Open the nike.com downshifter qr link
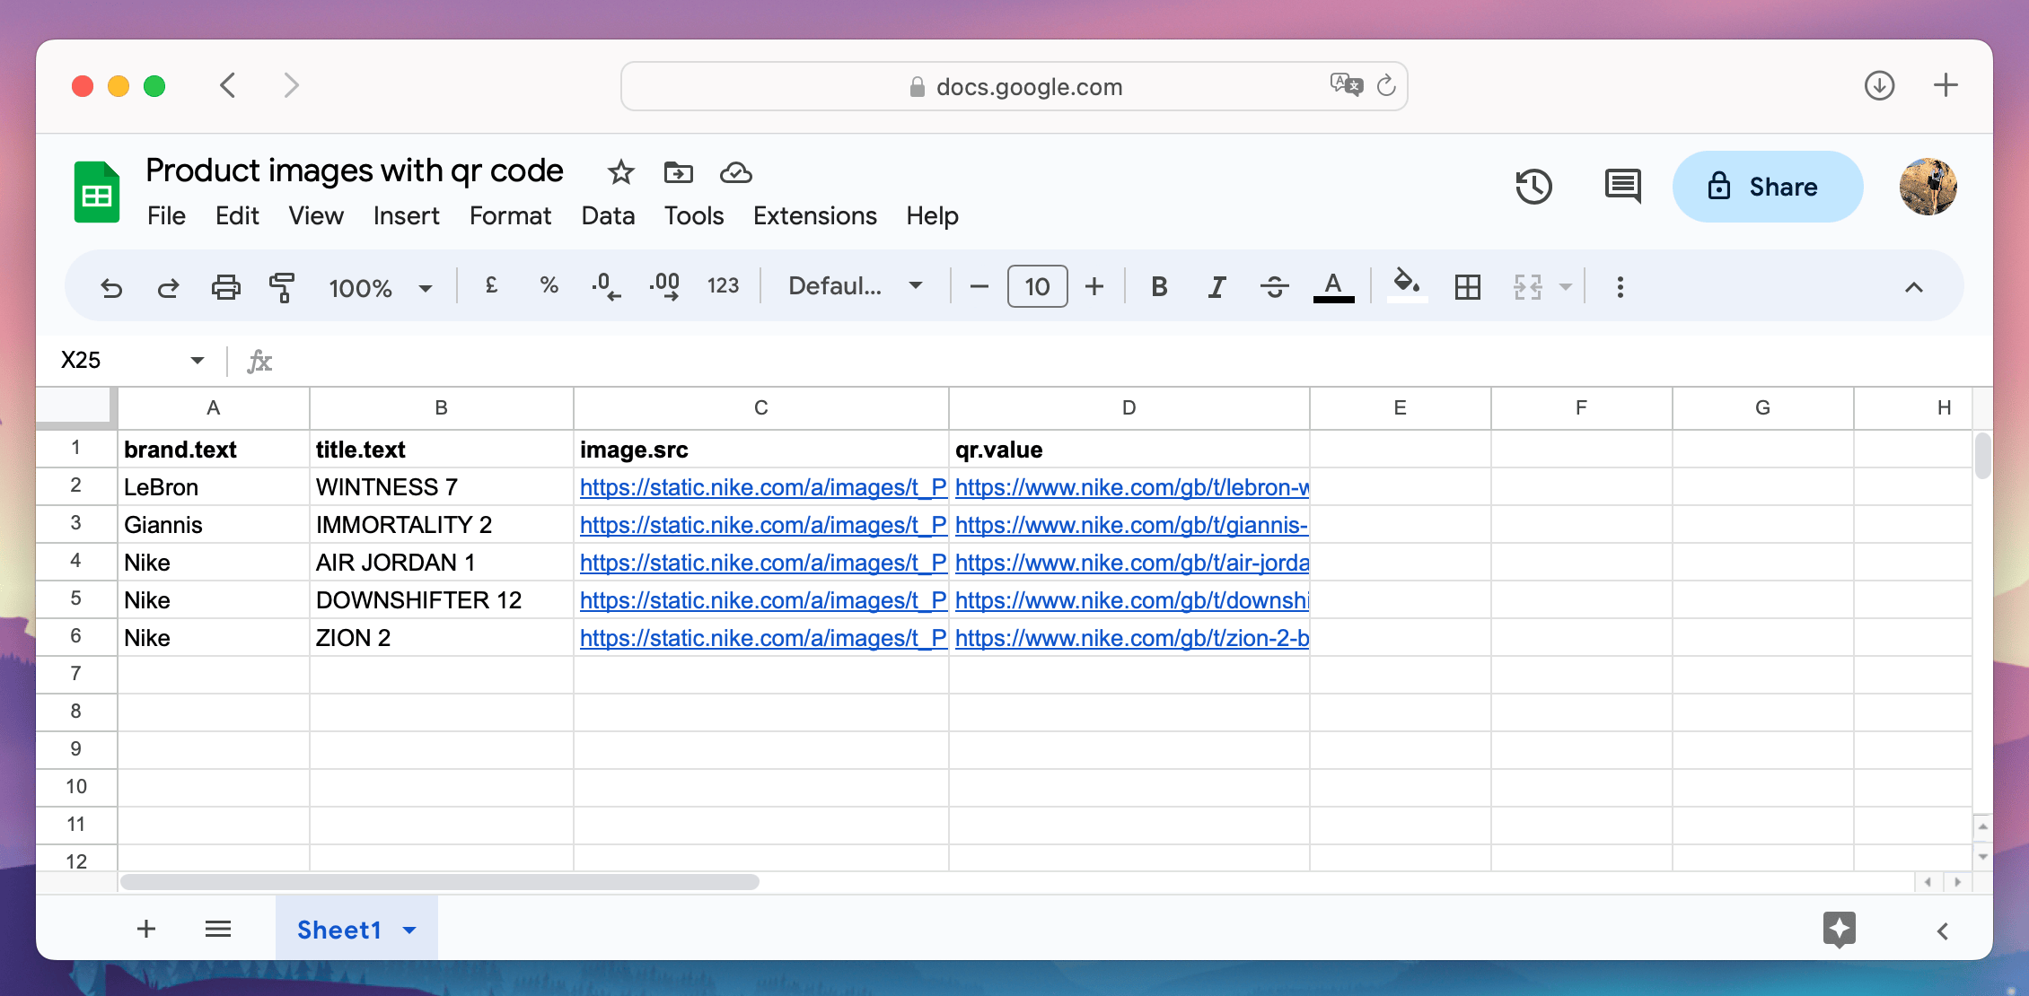This screenshot has width=2029, height=996. coord(1132,600)
